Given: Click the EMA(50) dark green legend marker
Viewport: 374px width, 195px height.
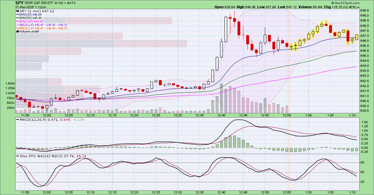Looking at the screenshot, I should [x=17, y=18].
